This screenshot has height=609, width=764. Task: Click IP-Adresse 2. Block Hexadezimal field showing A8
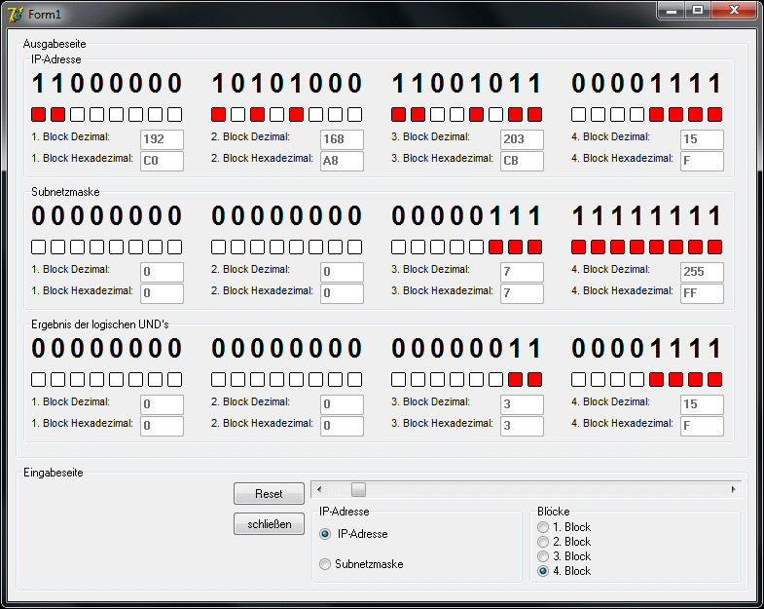[x=342, y=161]
